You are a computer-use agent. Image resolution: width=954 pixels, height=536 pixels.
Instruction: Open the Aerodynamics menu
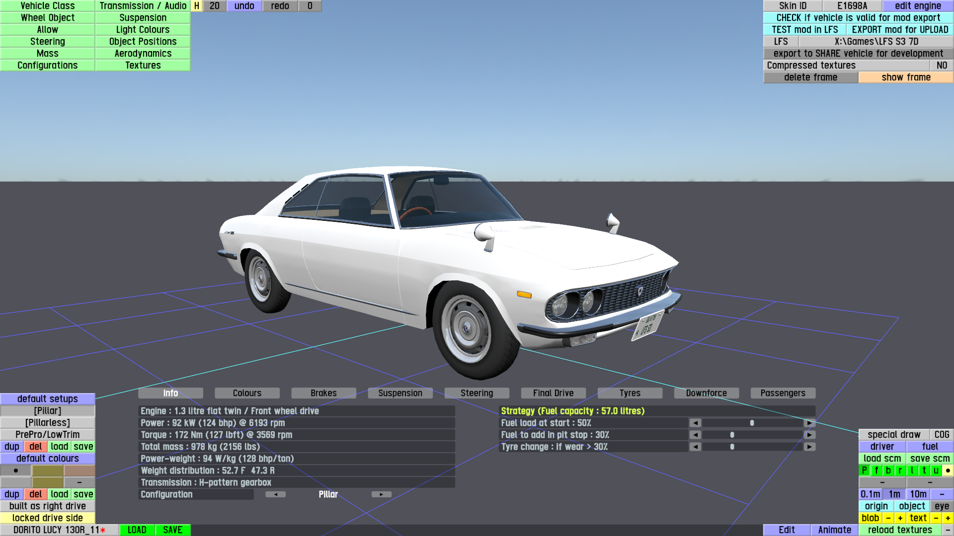[143, 54]
